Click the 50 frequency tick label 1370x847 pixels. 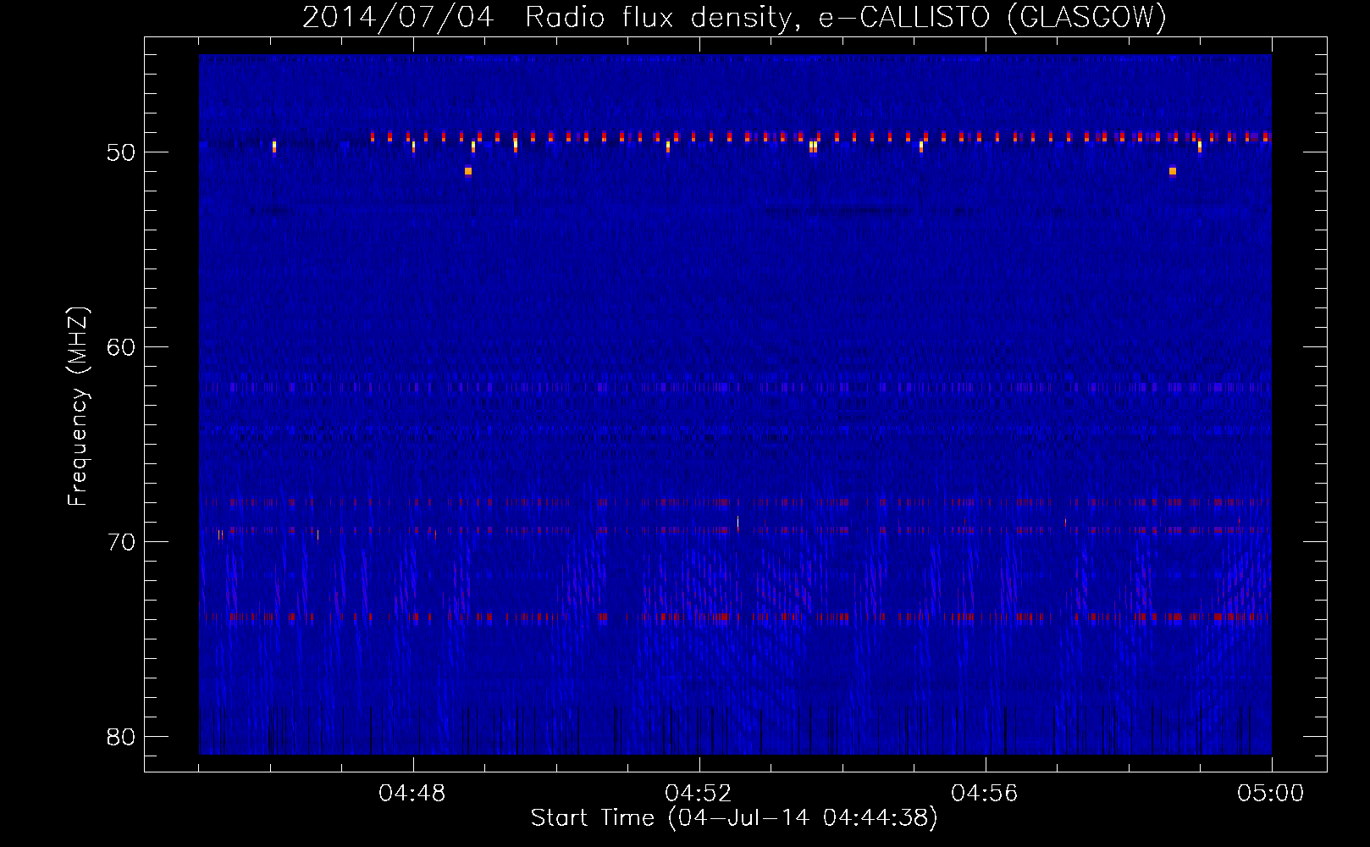click(x=121, y=152)
